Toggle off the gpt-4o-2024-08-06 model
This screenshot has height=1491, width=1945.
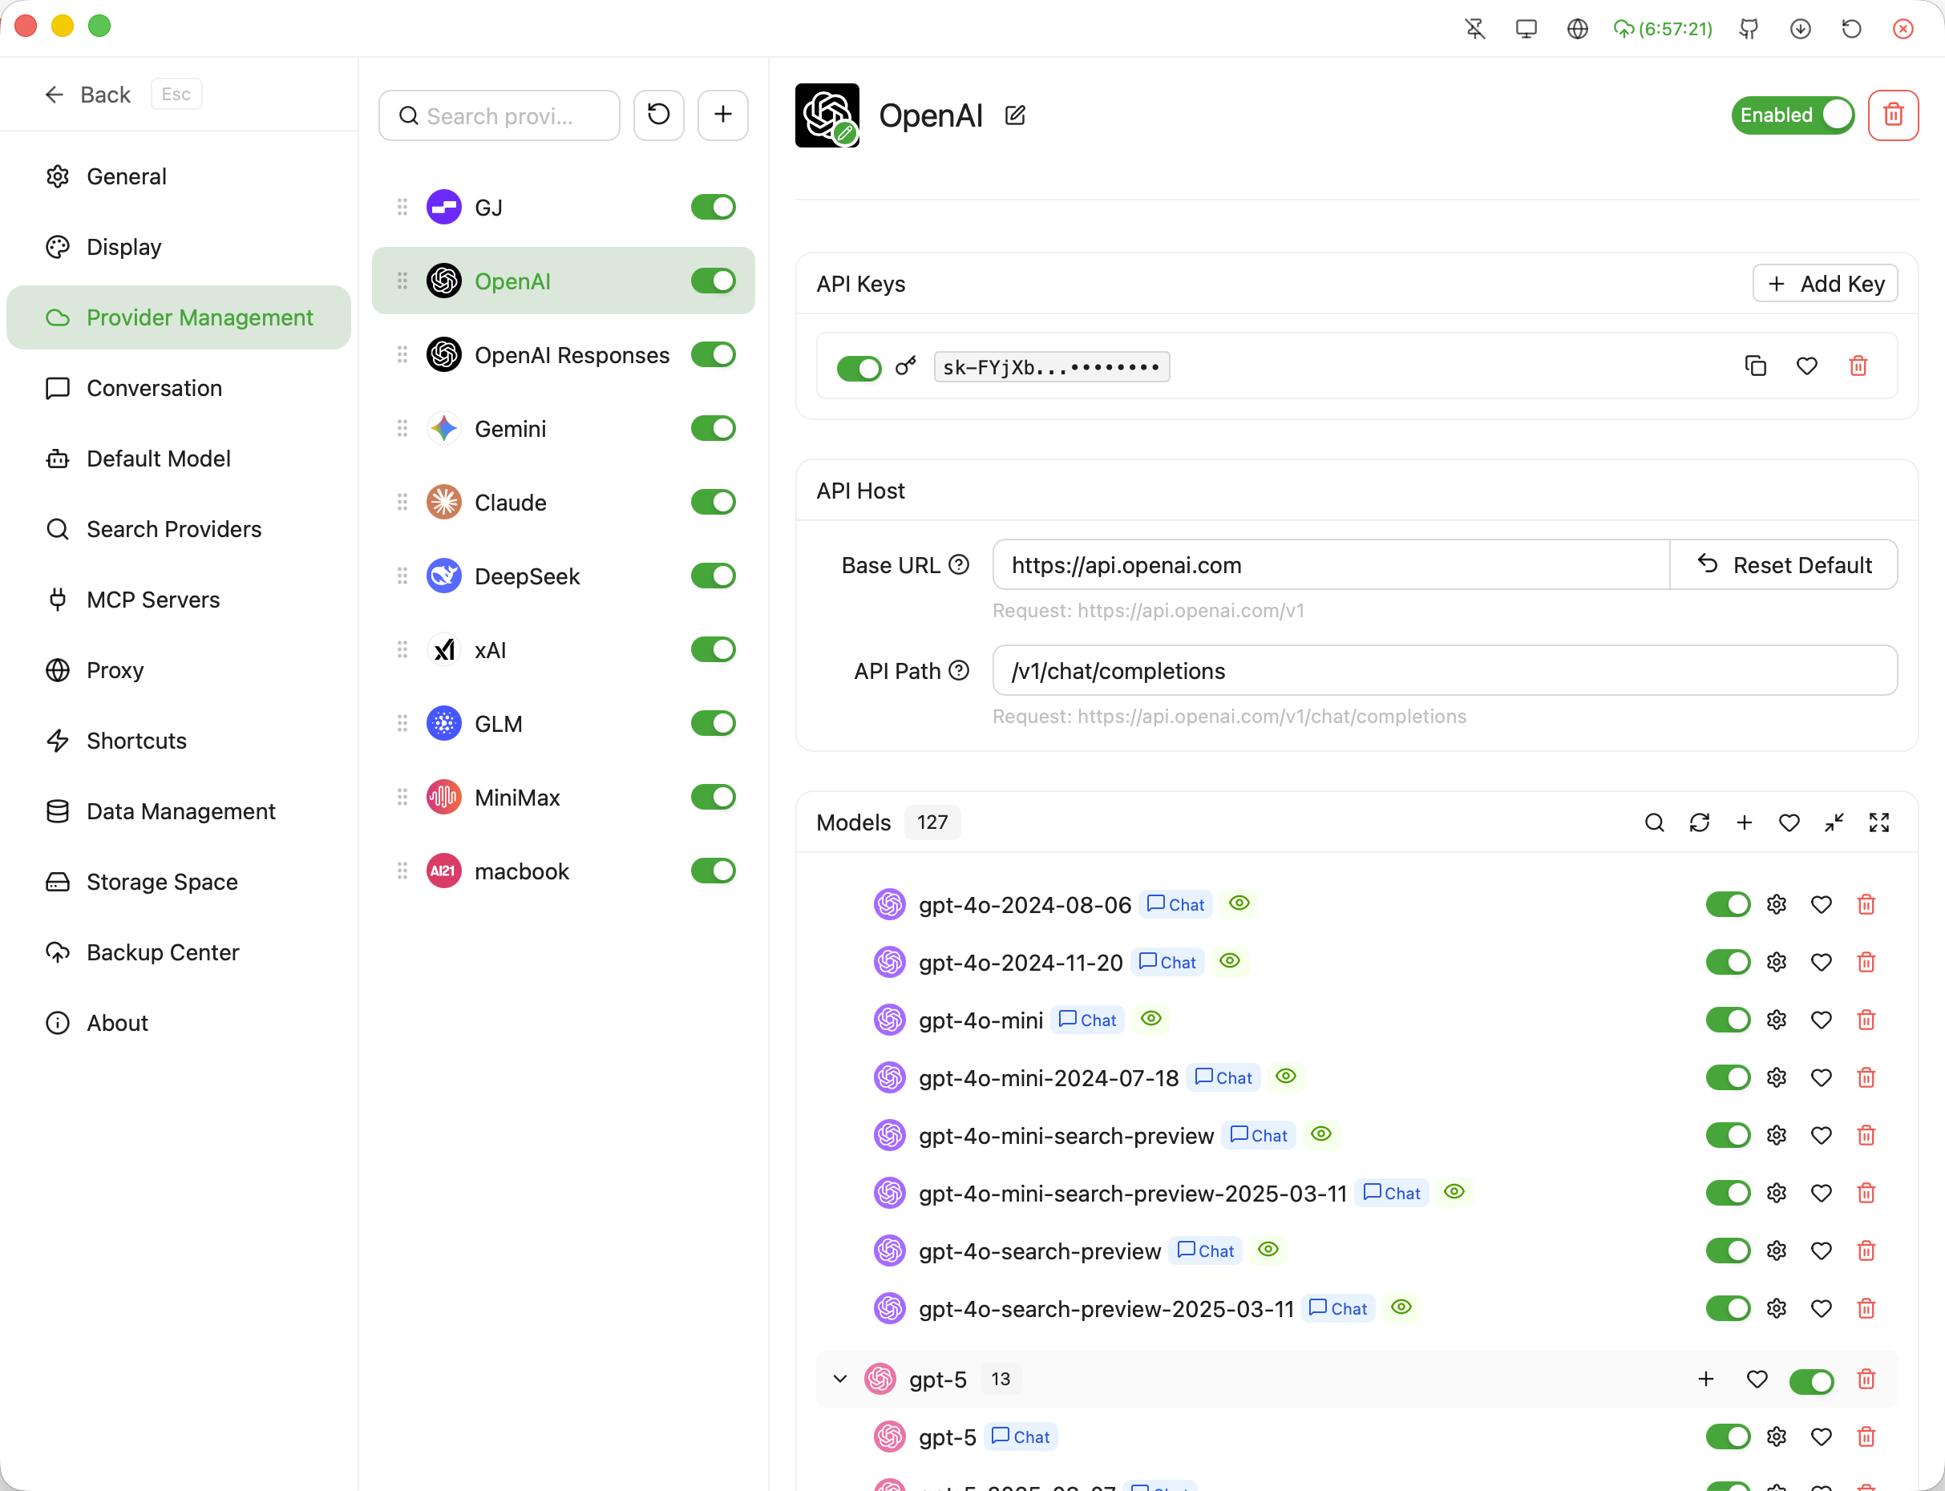pyautogui.click(x=1727, y=904)
